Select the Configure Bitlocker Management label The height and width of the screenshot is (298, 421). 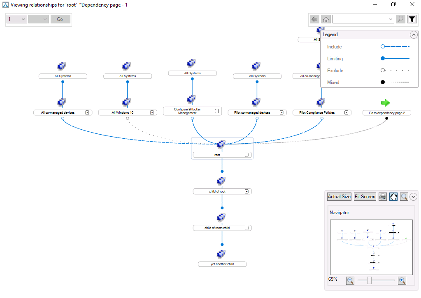point(192,111)
